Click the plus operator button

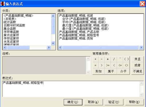pyautogui.click(x=95, y=59)
